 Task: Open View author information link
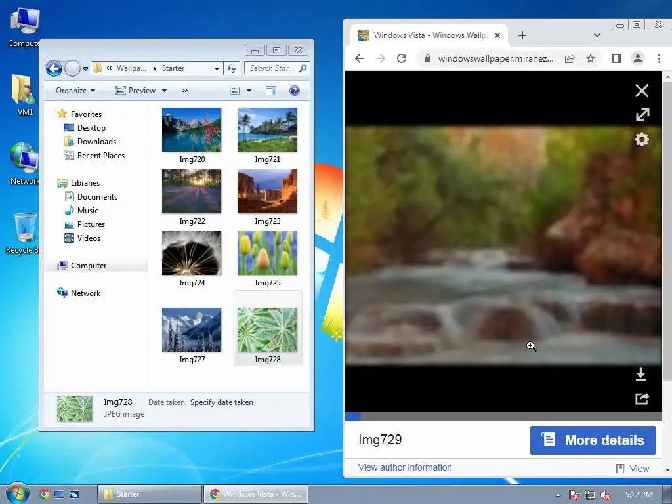pyautogui.click(x=405, y=467)
